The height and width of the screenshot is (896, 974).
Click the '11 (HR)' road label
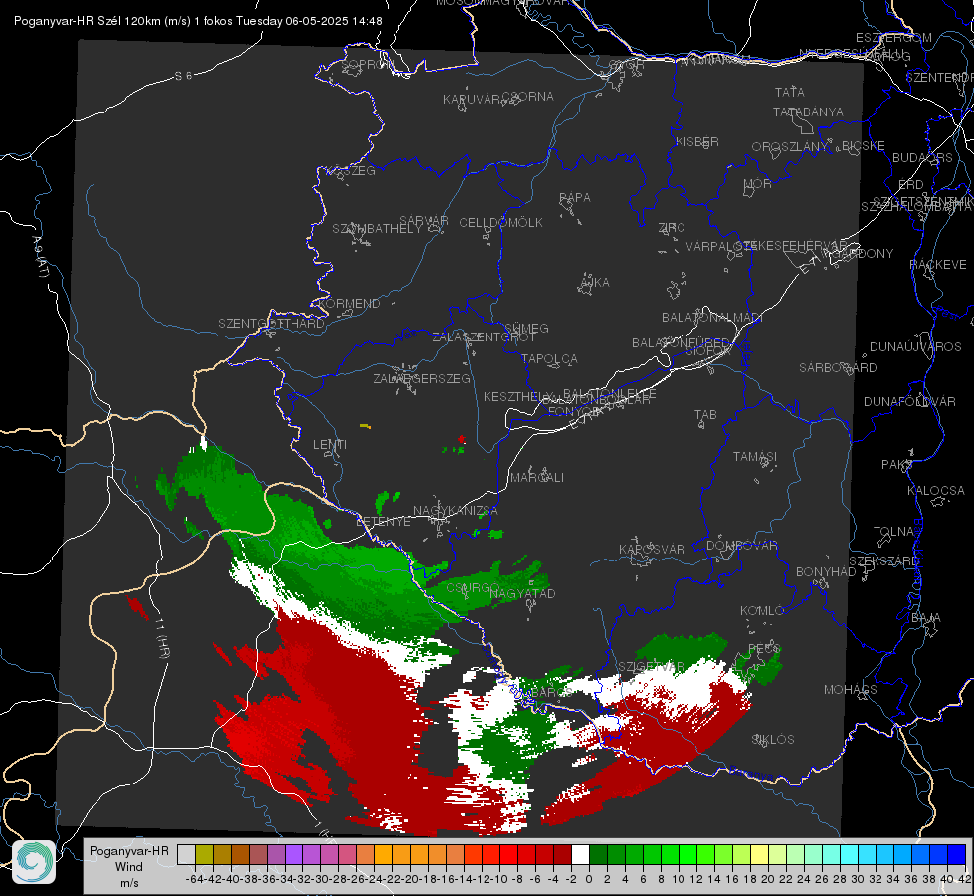tap(162, 638)
